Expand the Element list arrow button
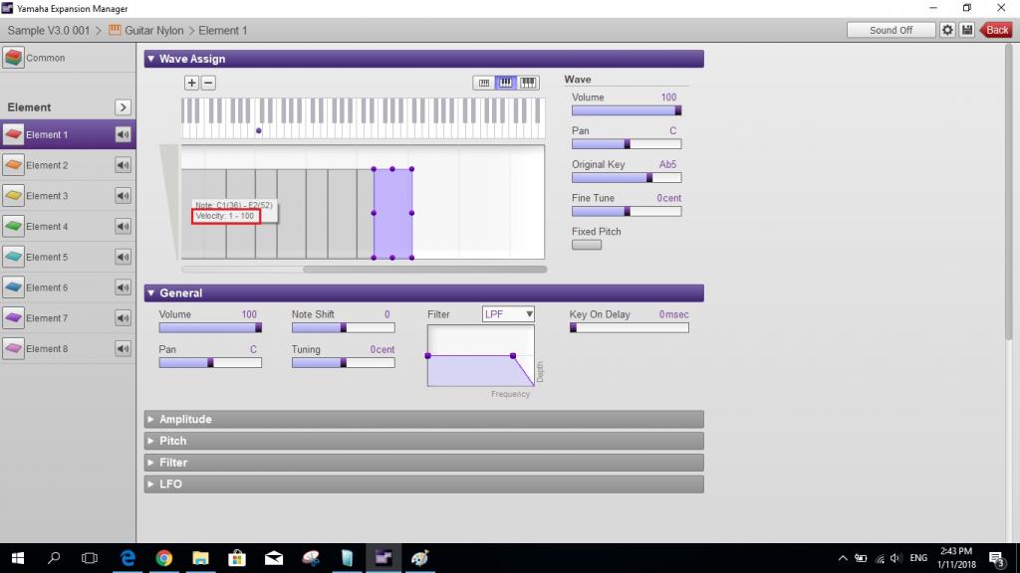The height and width of the screenshot is (573, 1020). click(123, 107)
